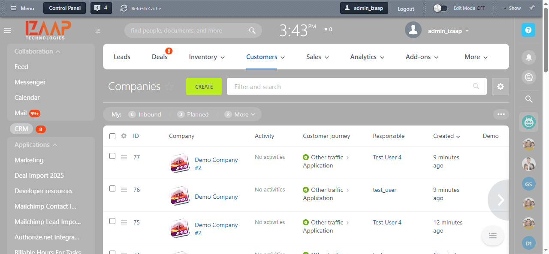Open the column settings gear in the table header
549x254 pixels.
124,135
